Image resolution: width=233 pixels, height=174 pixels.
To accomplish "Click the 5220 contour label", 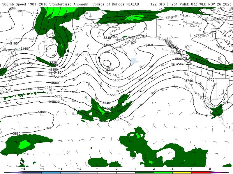I will (x=53, y=63).
